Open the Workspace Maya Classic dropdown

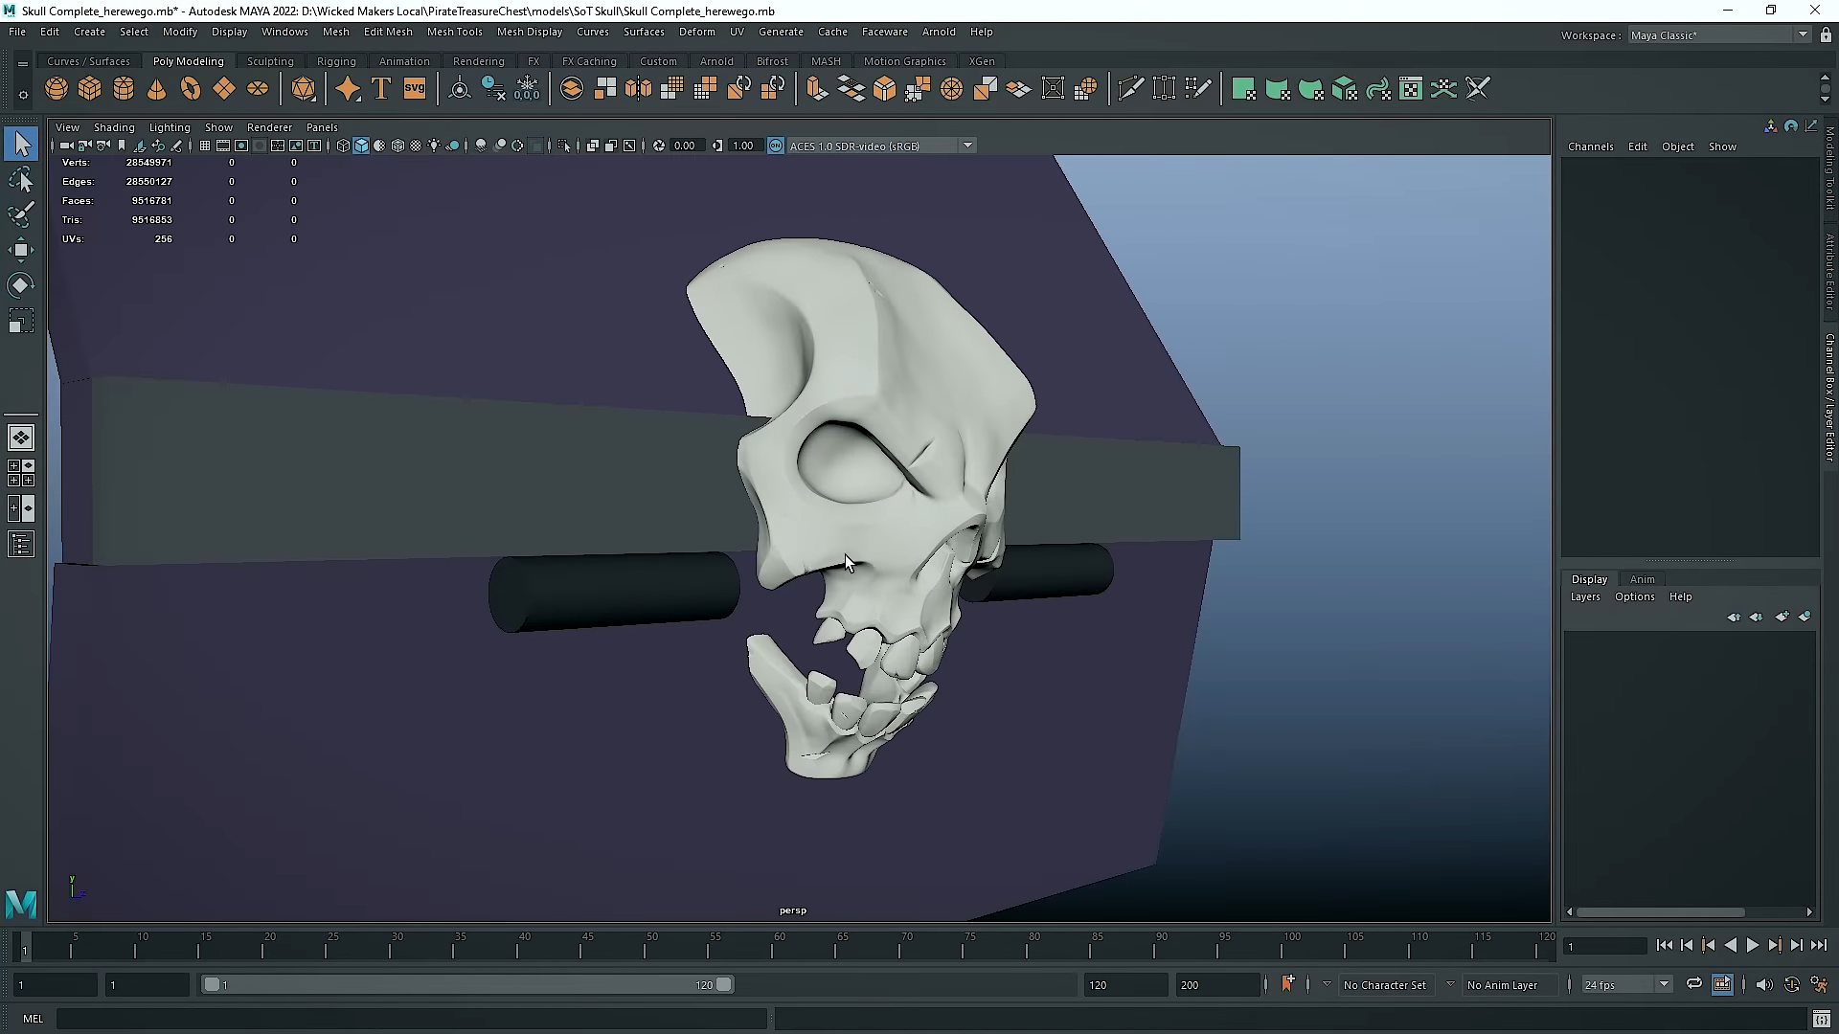[1802, 34]
